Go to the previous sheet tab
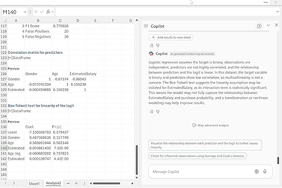This screenshot has height=188, width=282. click(x=6, y=183)
